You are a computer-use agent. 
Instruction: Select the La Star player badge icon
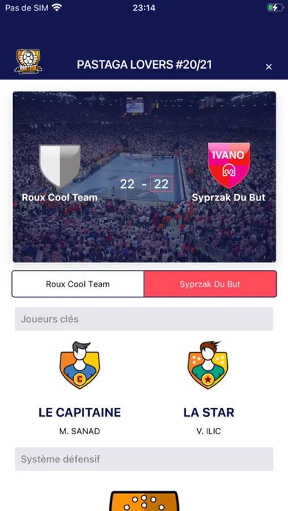[208, 365]
